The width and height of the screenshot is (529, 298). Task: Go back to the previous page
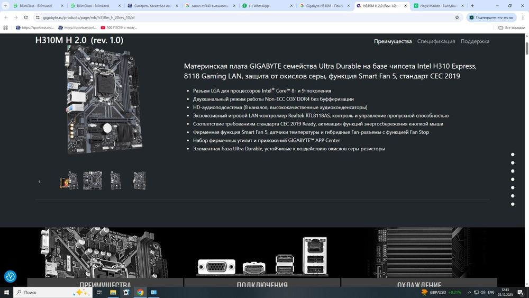click(x=6, y=17)
